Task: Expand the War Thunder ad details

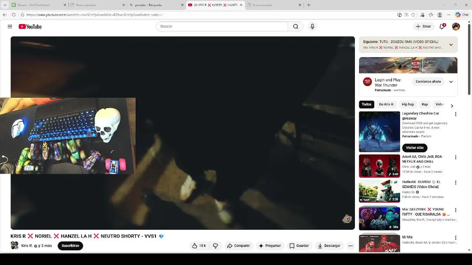Action: pos(451,82)
